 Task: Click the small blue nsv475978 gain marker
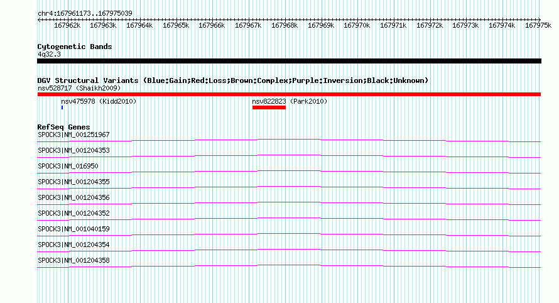click(62, 107)
